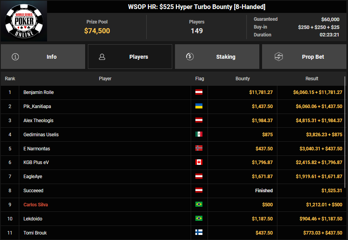This screenshot has width=348, height=240.
Task: Sort by the Rank column header
Action: [x=10, y=79]
